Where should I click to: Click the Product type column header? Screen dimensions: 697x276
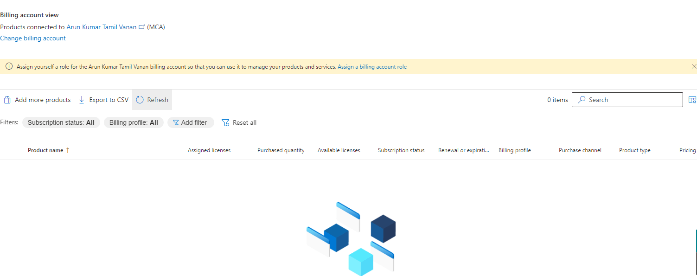pos(635,150)
